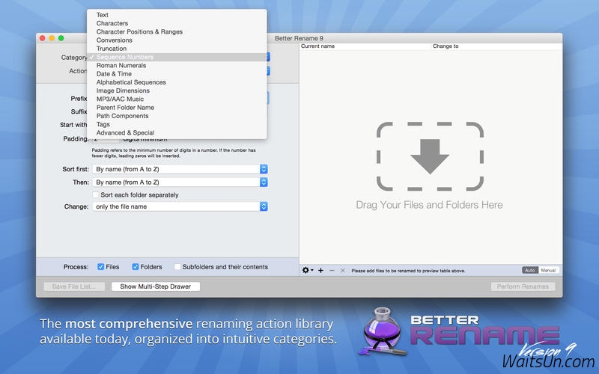Choose Parent Folder Name entry
Viewport: 599px width, 374px height.
click(x=177, y=107)
